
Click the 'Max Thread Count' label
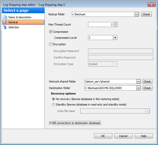tap(60, 24)
